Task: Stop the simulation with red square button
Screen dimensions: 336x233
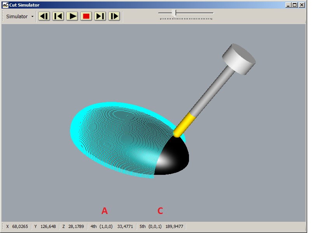Action: coord(86,16)
